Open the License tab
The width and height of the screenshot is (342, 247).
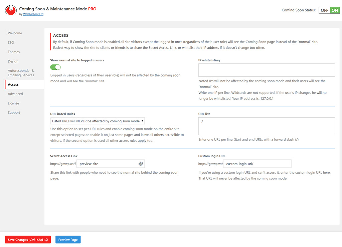13,103
